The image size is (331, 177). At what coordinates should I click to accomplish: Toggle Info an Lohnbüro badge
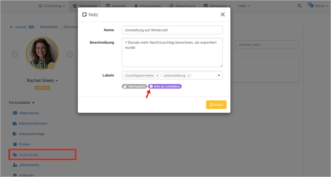pos(165,87)
